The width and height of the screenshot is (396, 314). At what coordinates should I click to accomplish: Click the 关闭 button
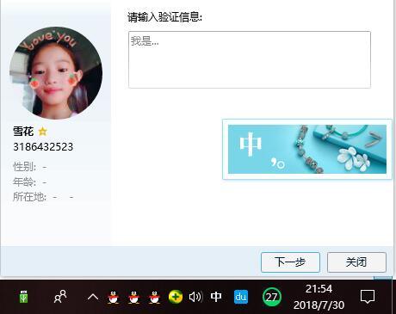(356, 262)
